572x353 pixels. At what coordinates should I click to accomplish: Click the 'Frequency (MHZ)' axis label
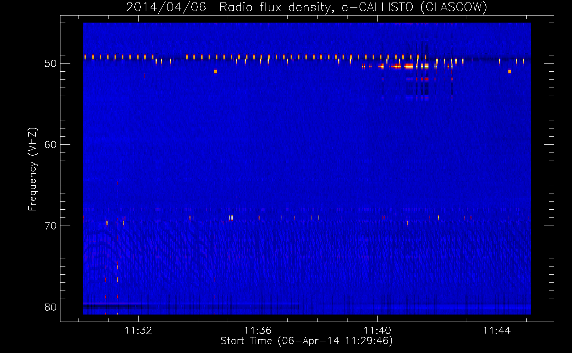(33, 169)
